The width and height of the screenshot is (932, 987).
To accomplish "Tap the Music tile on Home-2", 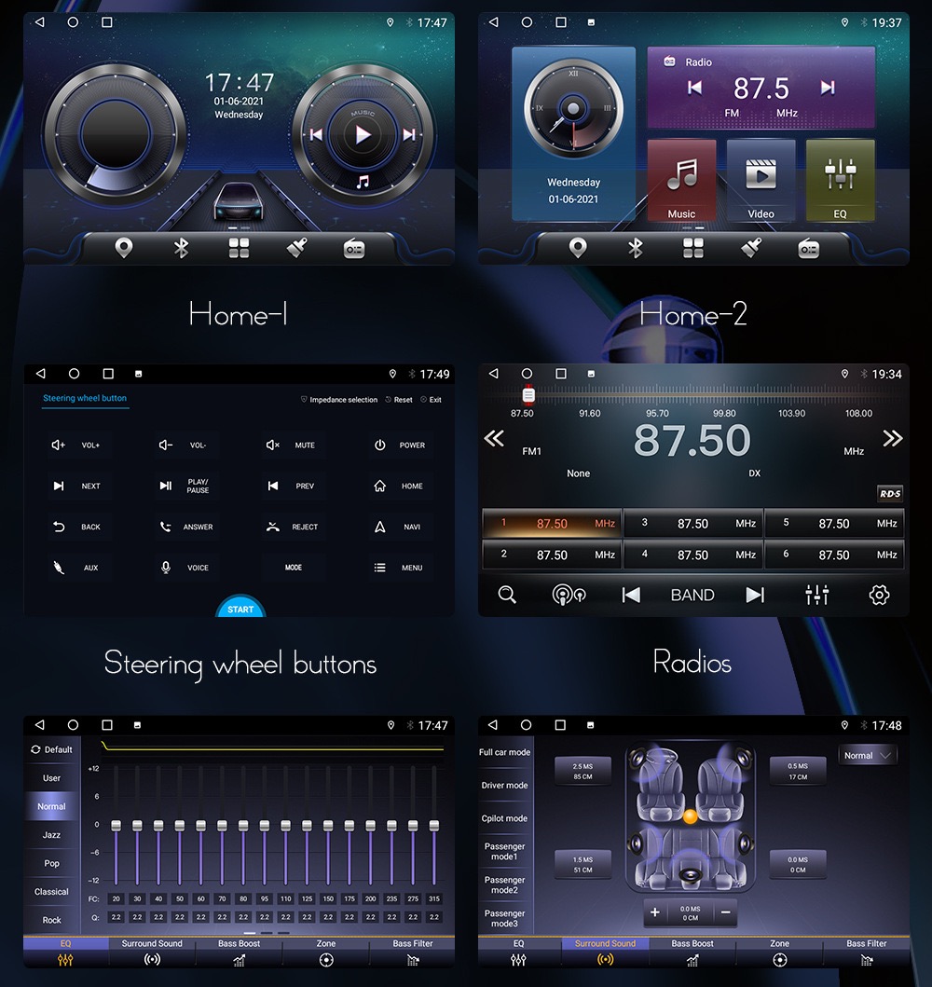I will tap(681, 181).
